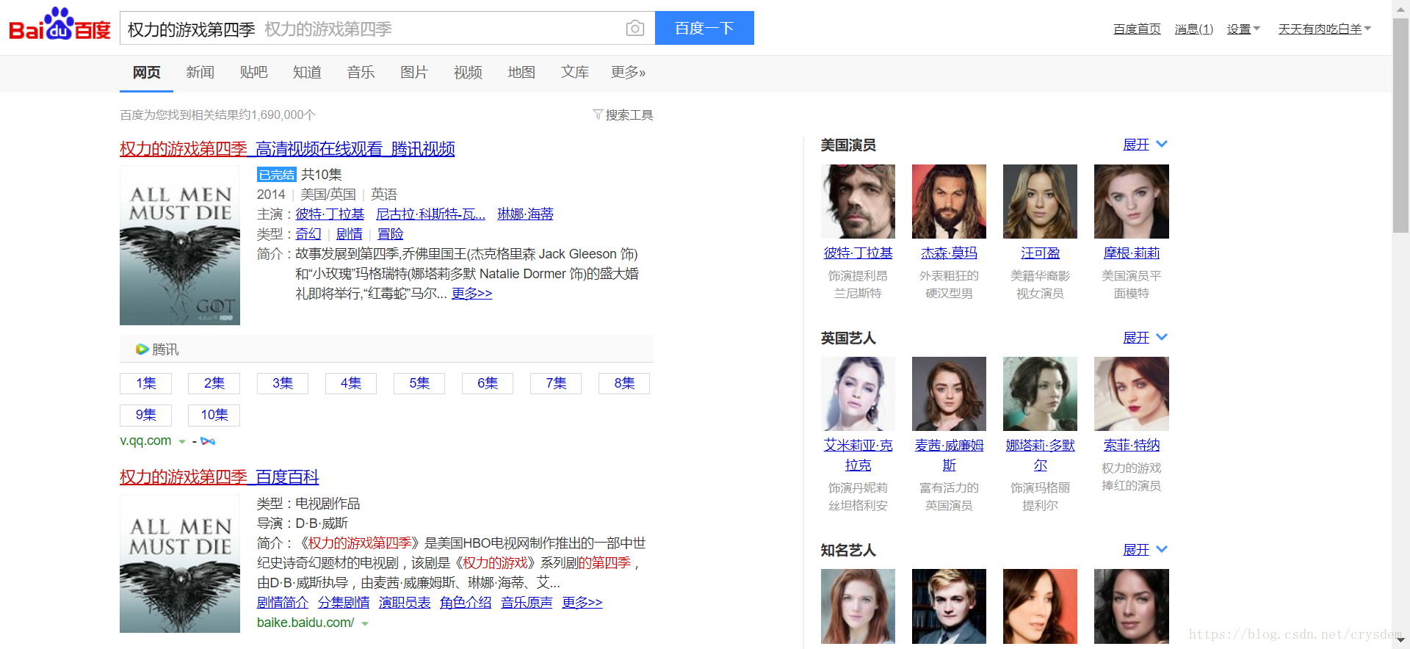Open 分集剧情 link

point(344,602)
